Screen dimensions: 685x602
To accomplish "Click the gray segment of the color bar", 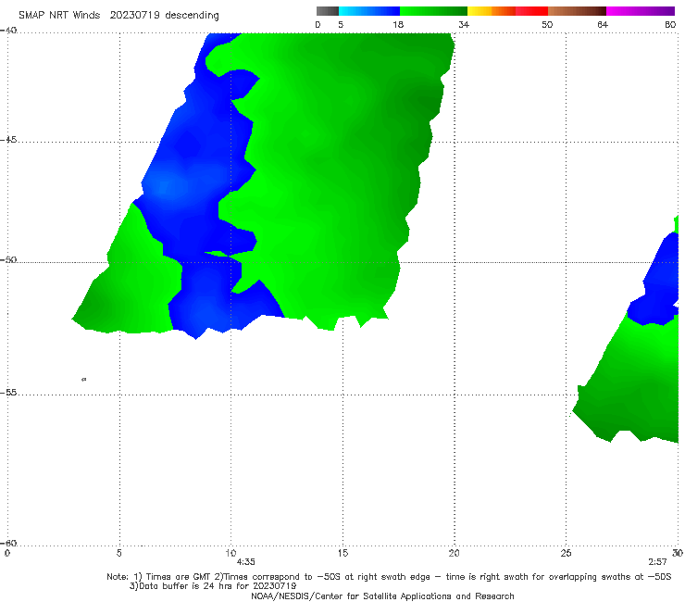I will [327, 11].
